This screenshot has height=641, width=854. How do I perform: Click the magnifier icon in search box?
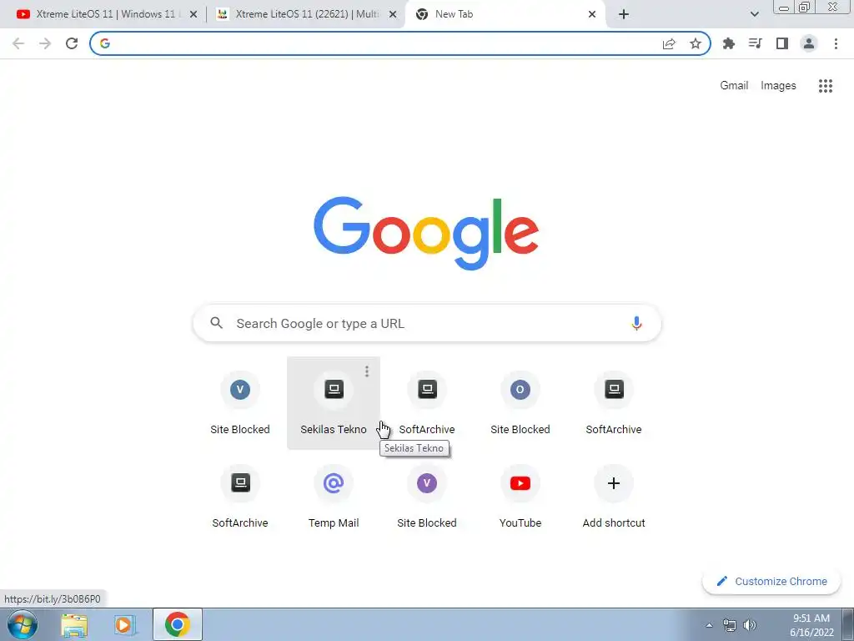216,323
